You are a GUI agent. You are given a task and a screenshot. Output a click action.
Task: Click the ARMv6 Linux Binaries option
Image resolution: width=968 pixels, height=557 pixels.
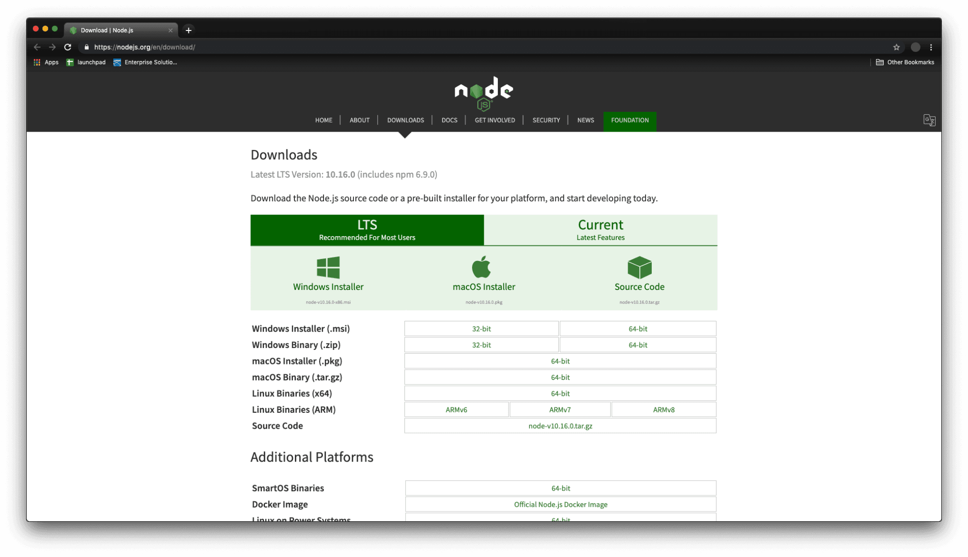coord(457,409)
